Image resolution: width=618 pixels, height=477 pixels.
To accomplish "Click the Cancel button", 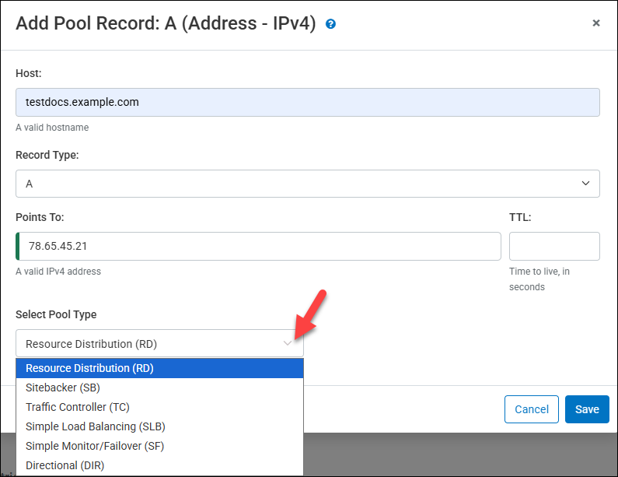I will [531, 409].
